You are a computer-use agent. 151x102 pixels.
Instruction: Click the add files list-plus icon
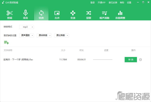tap(6, 42)
